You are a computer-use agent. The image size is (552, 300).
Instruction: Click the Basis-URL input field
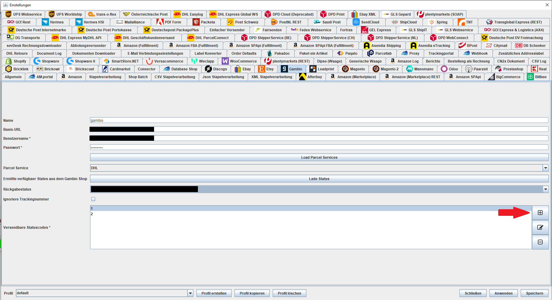[x=319, y=129]
